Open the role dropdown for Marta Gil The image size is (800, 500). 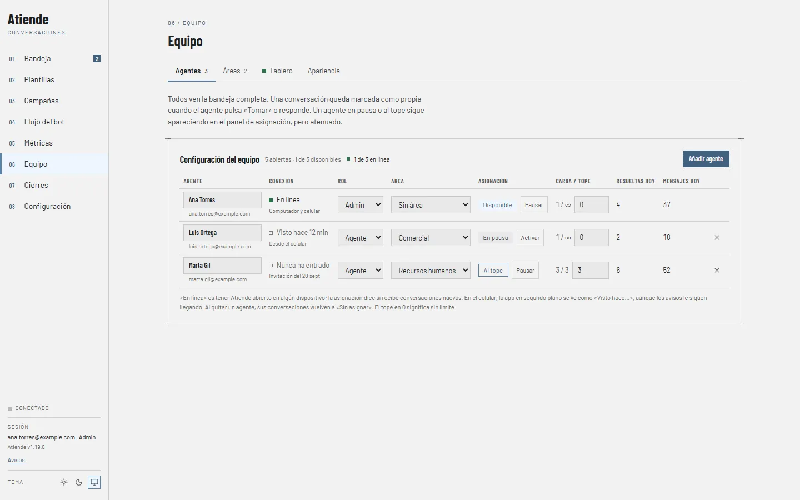tap(361, 271)
